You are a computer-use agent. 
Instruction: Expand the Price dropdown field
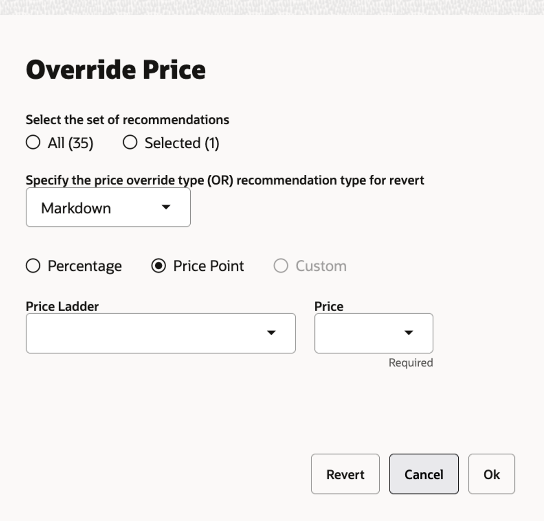[373, 333]
